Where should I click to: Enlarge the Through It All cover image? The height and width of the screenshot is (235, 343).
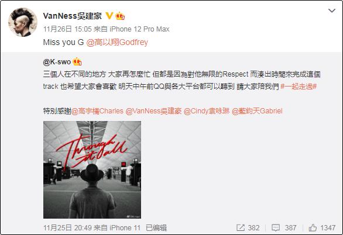(x=92, y=170)
